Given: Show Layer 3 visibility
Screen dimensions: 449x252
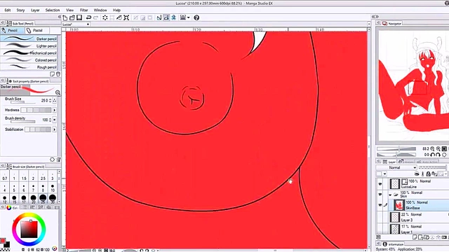Looking at the screenshot, I should coord(380,217).
